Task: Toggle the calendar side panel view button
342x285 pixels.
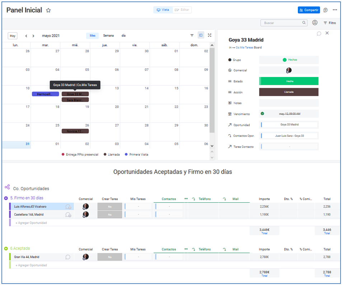Action: click(x=201, y=35)
